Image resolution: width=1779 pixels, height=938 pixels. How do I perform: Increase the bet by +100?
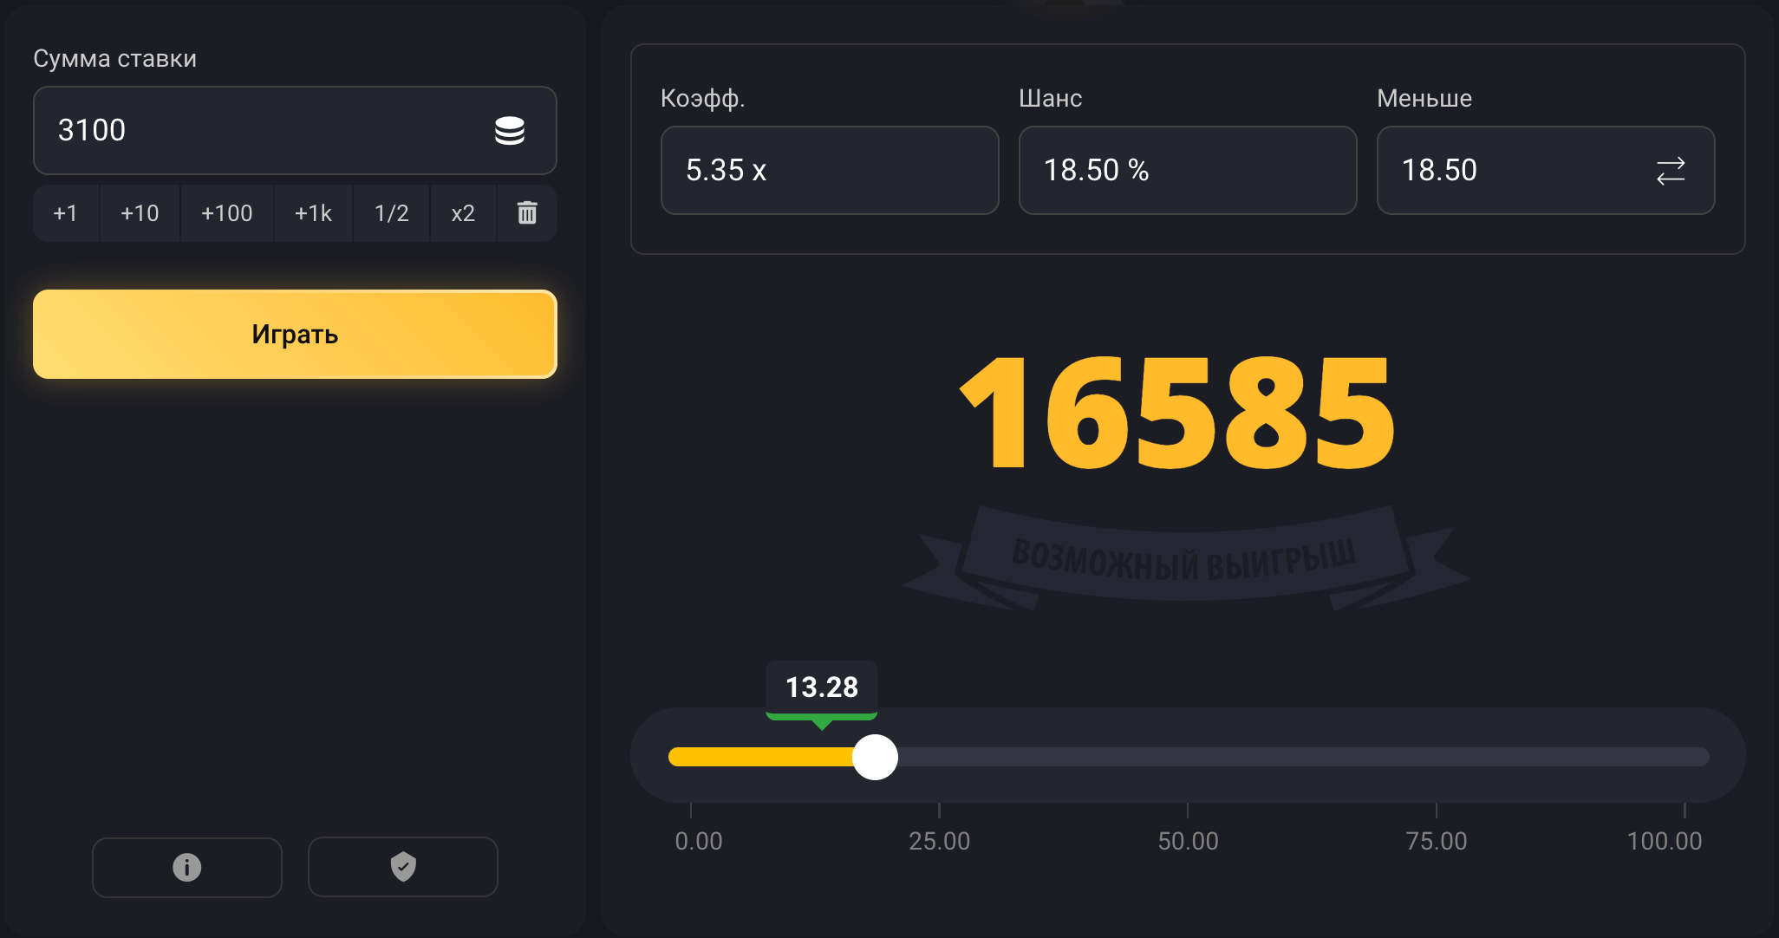(x=226, y=213)
